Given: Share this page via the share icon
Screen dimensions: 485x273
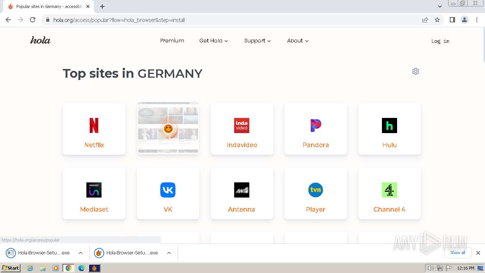Looking at the screenshot, I should tap(425, 20).
